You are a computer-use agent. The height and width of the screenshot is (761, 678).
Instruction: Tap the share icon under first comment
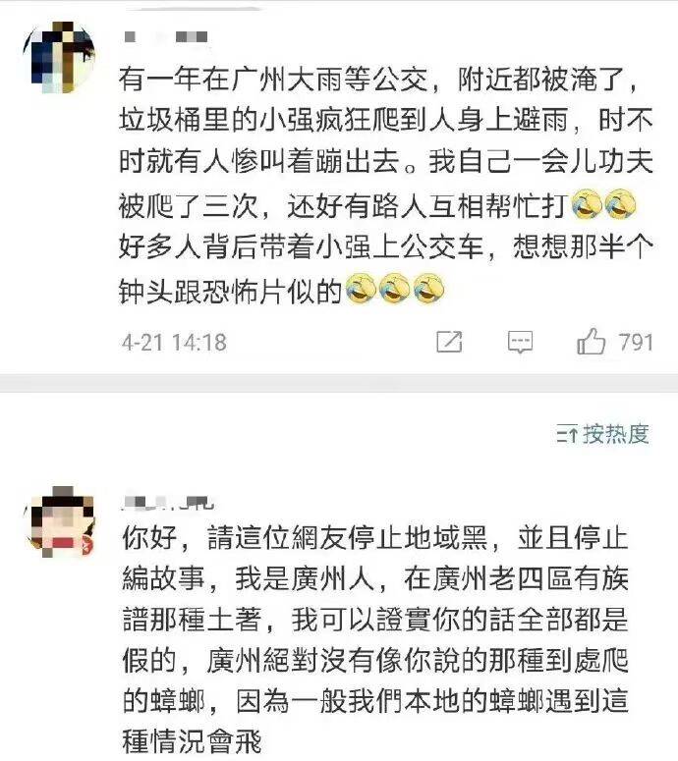point(449,342)
